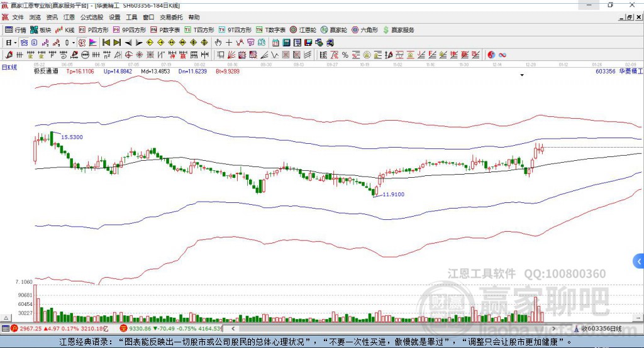Image resolution: width=644 pixels, height=348 pixels.
Task: Open the T数字表 tool
Action: 270,30
